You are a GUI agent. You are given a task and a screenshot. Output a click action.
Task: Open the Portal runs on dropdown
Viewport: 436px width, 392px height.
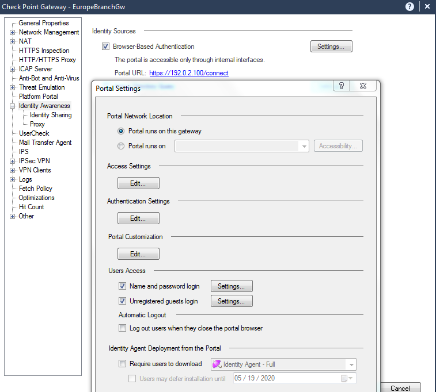[304, 146]
